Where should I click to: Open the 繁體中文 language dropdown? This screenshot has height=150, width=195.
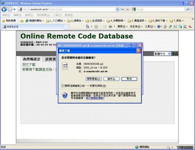pos(162,54)
